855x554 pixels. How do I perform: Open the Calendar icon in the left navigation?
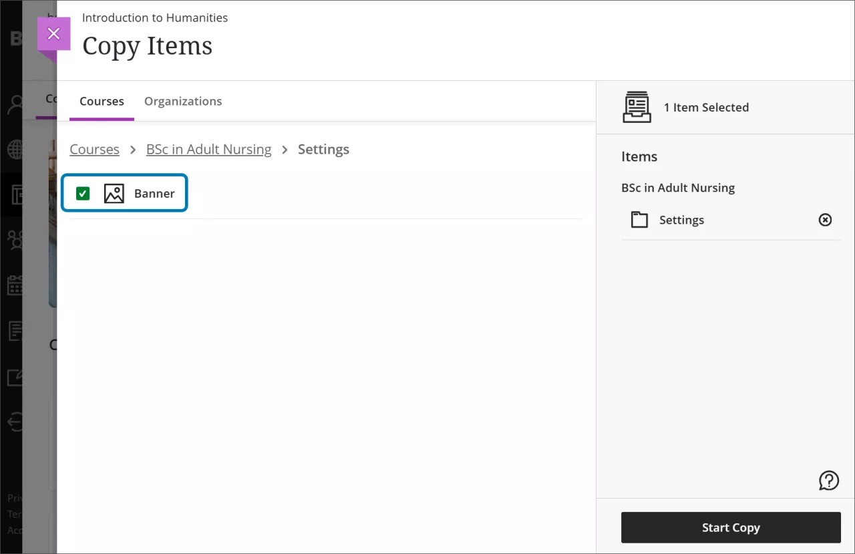(15, 285)
